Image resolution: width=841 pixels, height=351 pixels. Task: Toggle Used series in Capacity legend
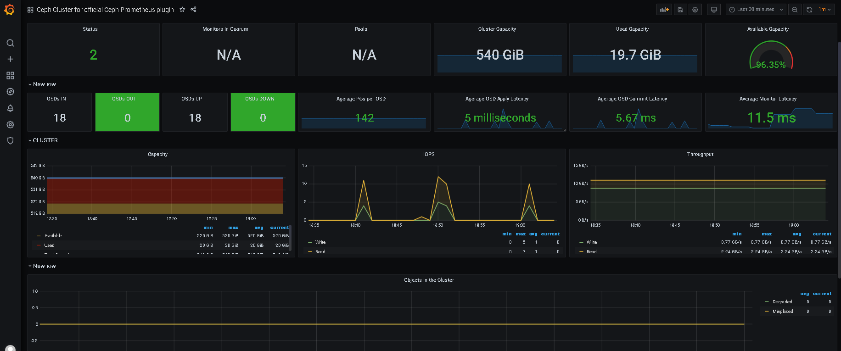[49, 245]
